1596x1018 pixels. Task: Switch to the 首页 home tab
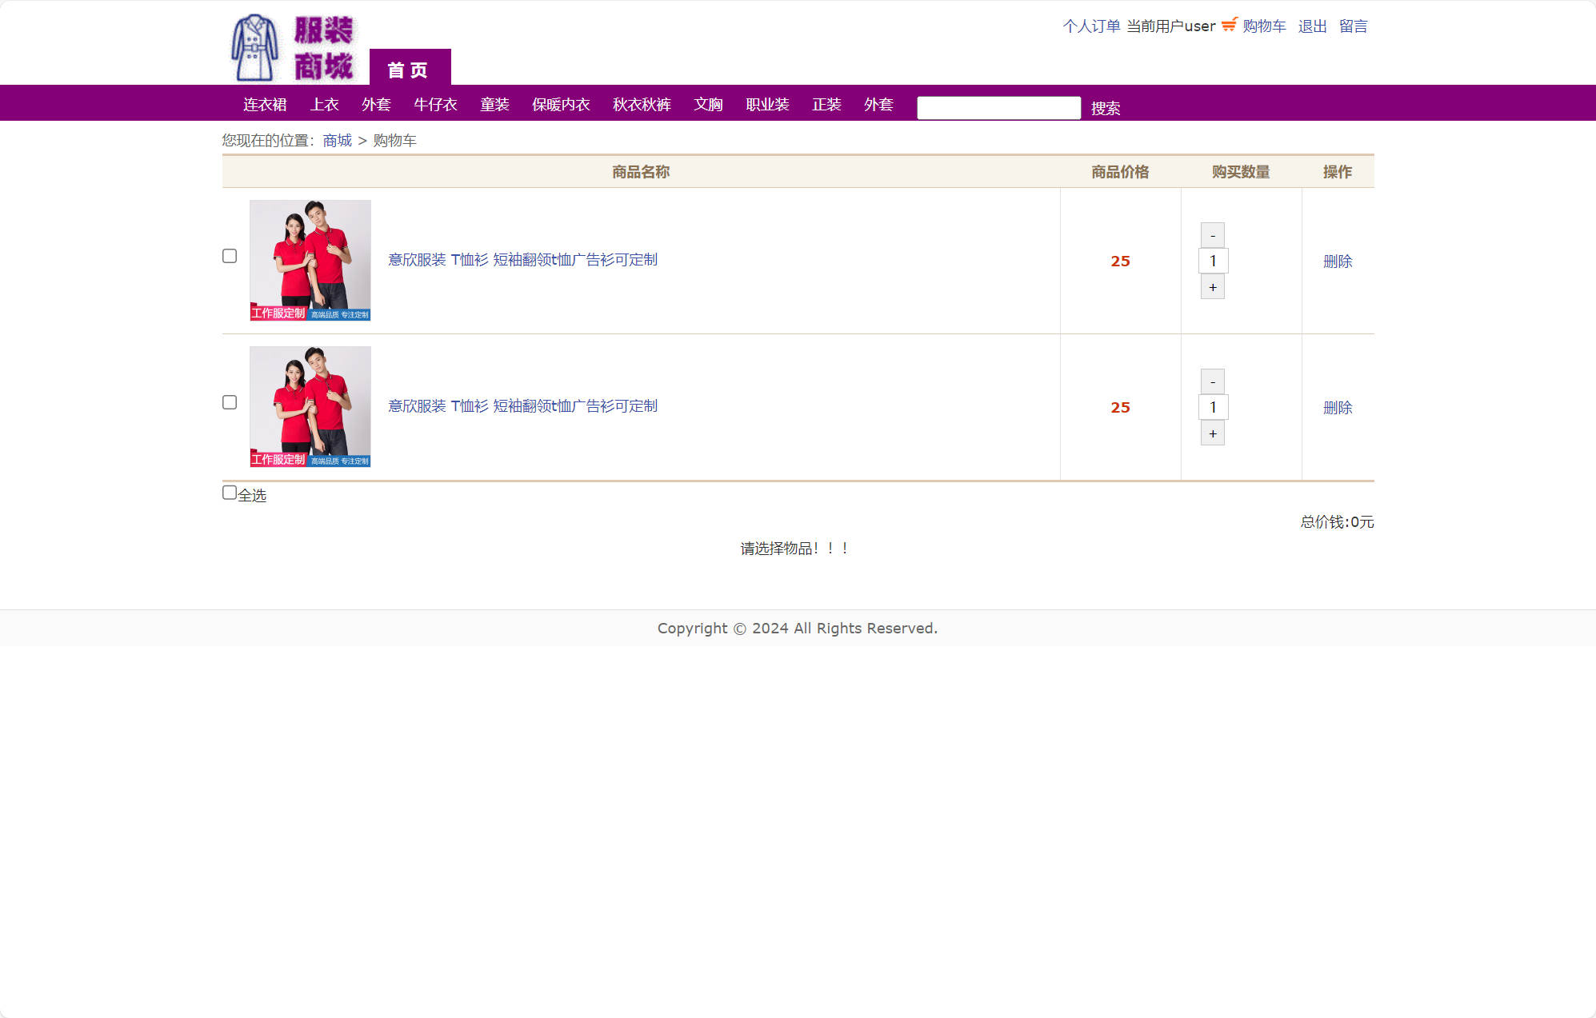(x=409, y=69)
